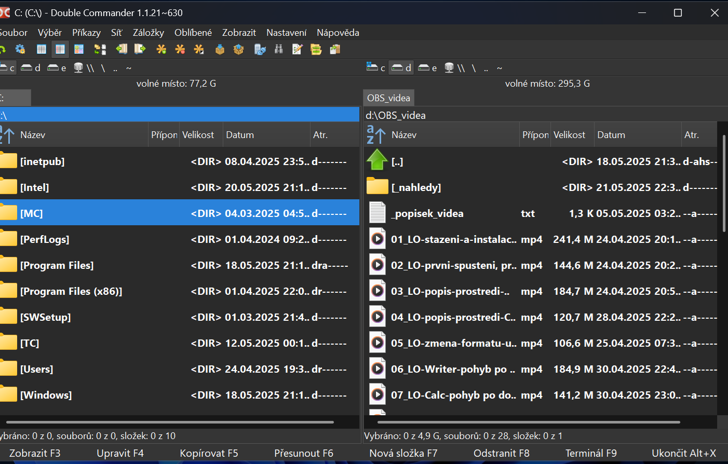Open the Nápověda menu

click(338, 33)
